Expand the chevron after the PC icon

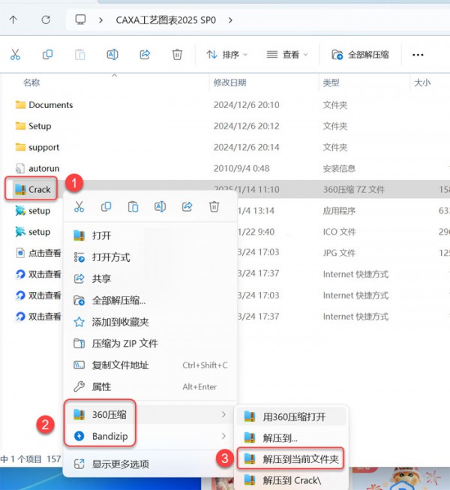[100, 20]
